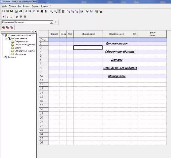171x158 pixels.
Task: Delete with the red X icon
Action: [x=38, y=11]
